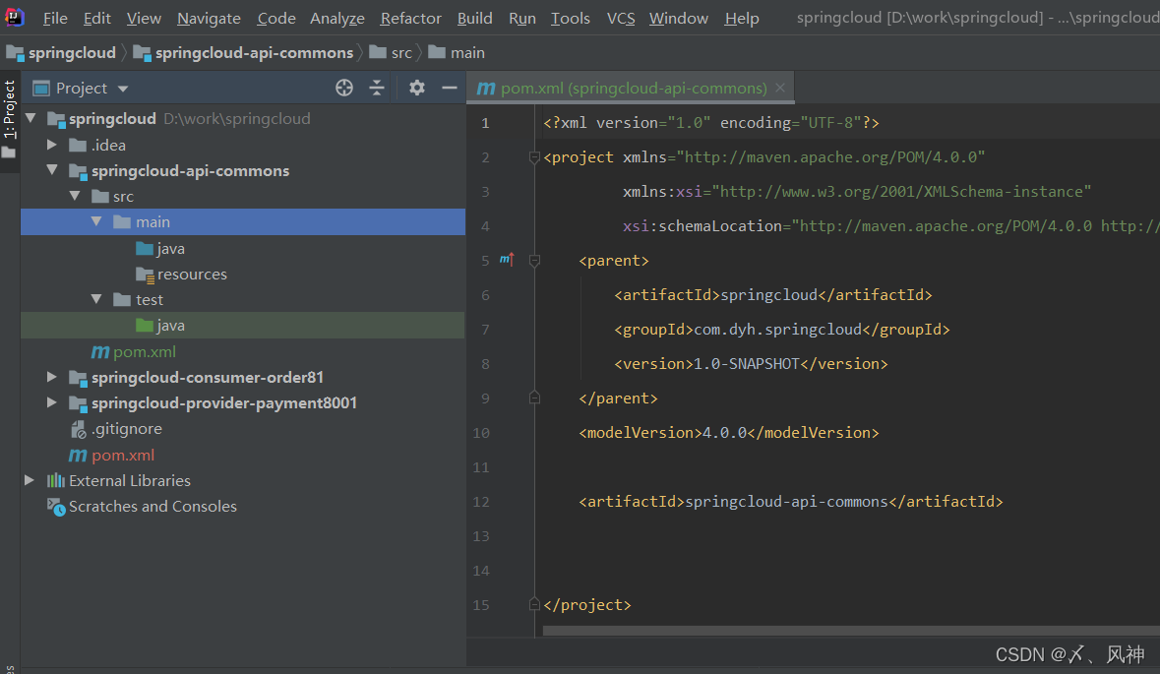Close the pom.xml editor tab

click(780, 88)
